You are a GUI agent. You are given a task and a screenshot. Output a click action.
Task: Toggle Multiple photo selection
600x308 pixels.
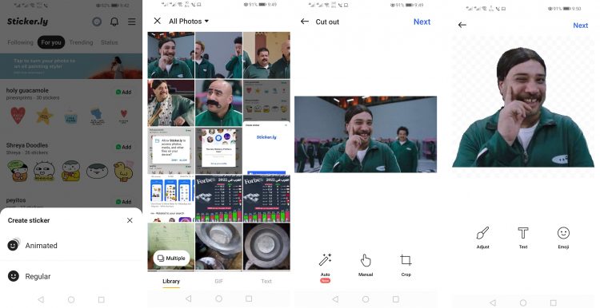pos(171,259)
